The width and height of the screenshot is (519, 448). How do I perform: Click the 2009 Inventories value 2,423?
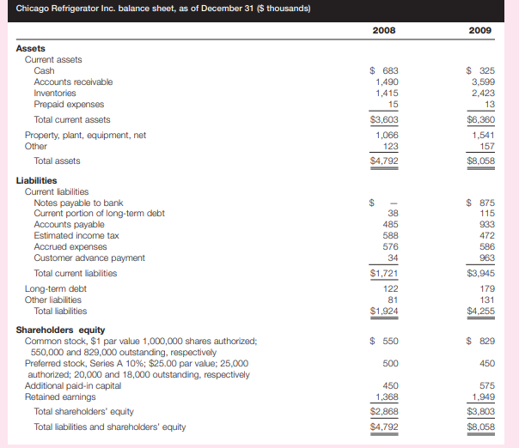click(x=483, y=94)
